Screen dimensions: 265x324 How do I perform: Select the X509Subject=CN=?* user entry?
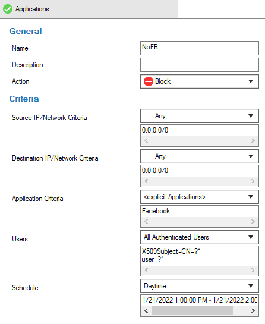point(171,251)
